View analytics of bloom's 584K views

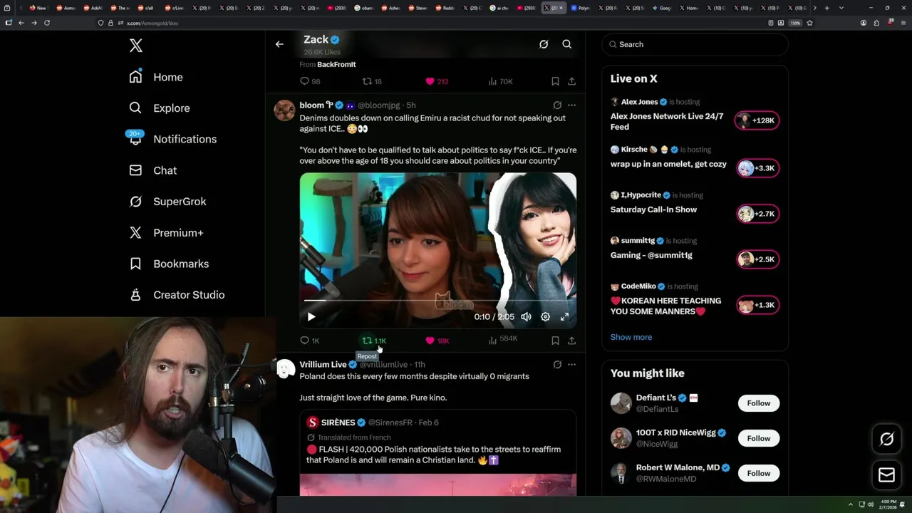pos(503,340)
